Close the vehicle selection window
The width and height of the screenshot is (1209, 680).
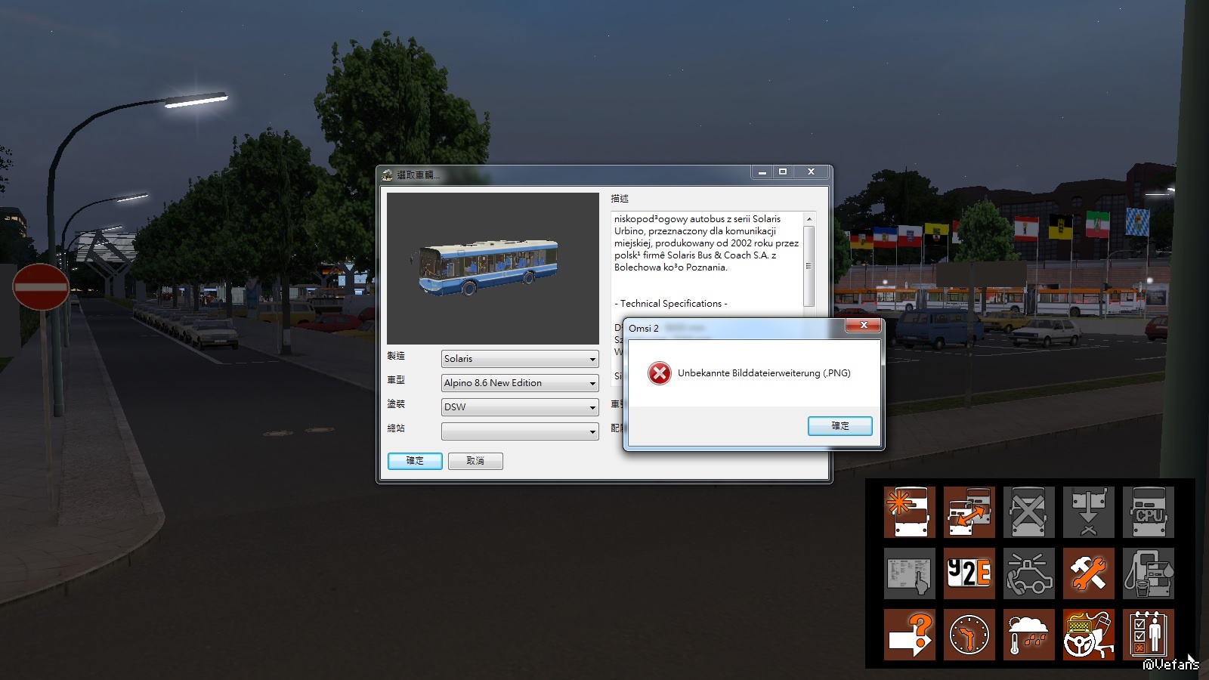tap(811, 172)
